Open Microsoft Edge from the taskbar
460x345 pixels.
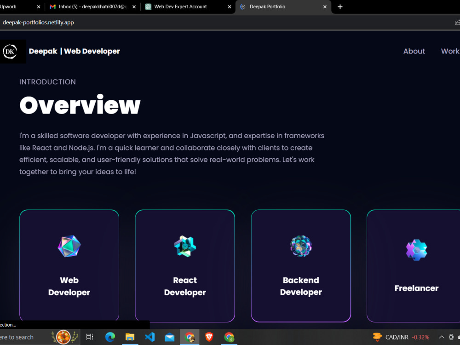click(110, 337)
